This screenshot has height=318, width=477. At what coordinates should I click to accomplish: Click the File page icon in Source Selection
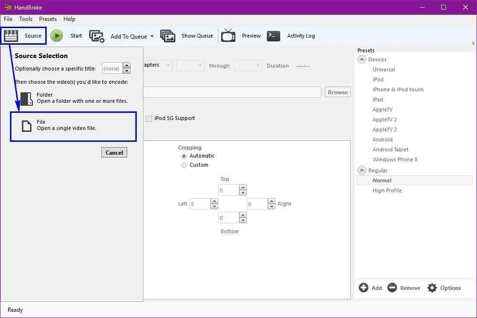(x=27, y=126)
